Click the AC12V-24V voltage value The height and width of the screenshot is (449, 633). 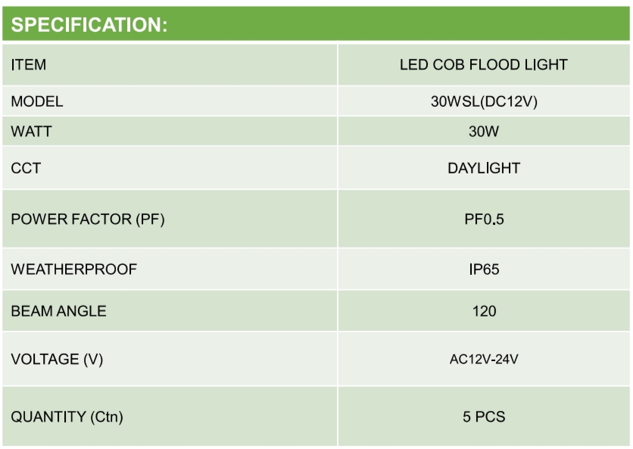(483, 359)
